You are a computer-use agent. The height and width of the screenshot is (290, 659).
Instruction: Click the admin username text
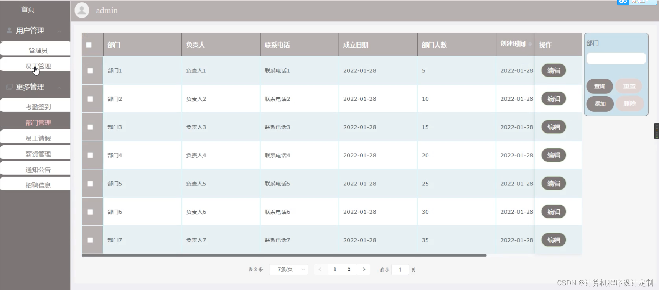tap(107, 11)
